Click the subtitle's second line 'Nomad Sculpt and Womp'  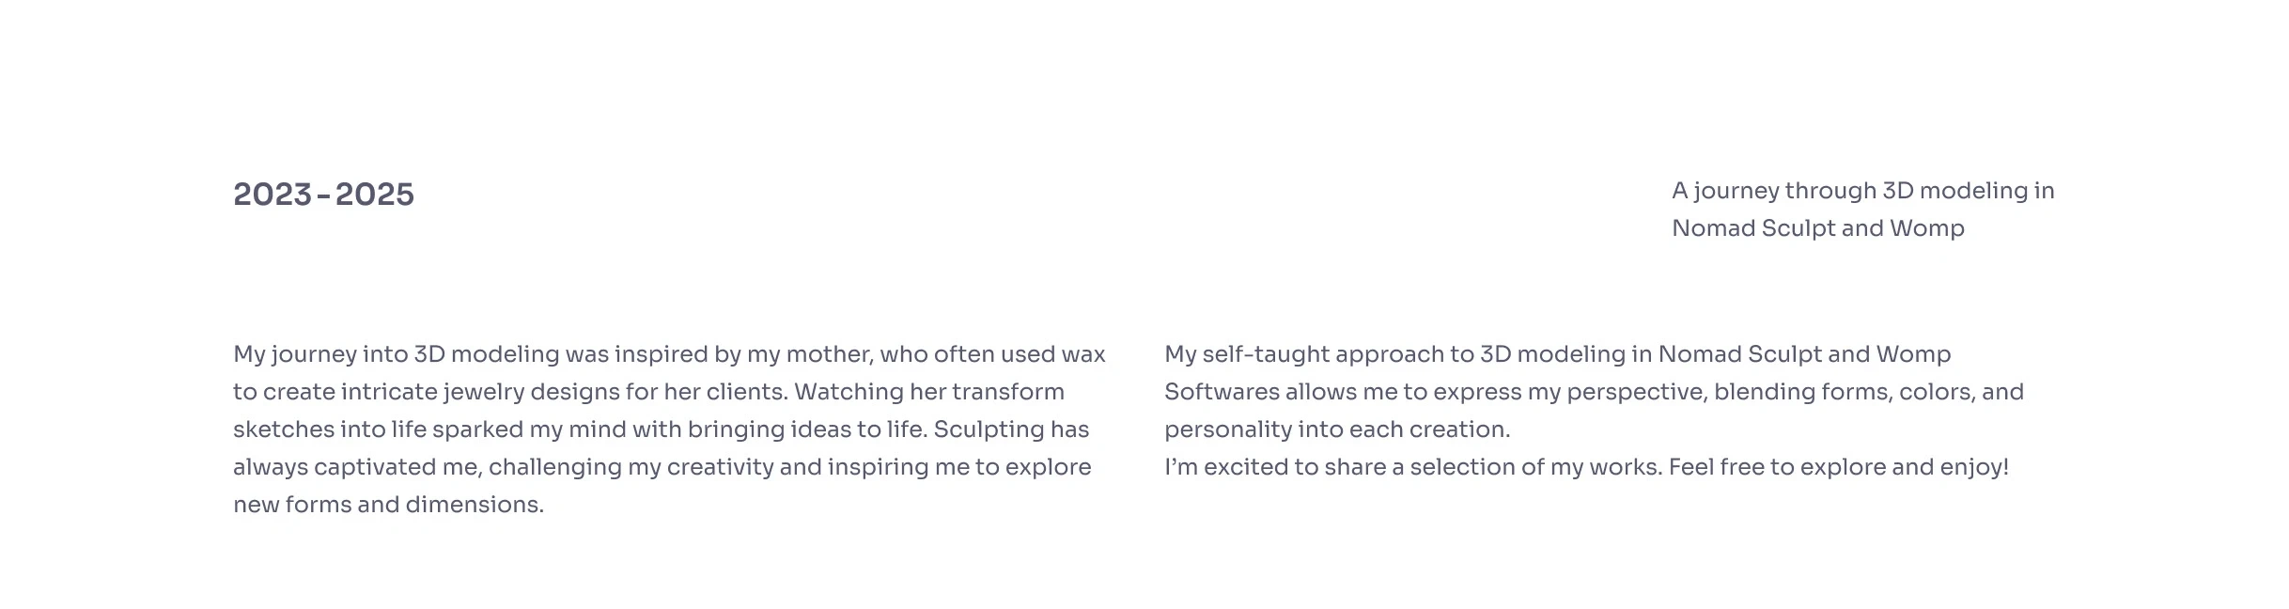tap(1817, 228)
